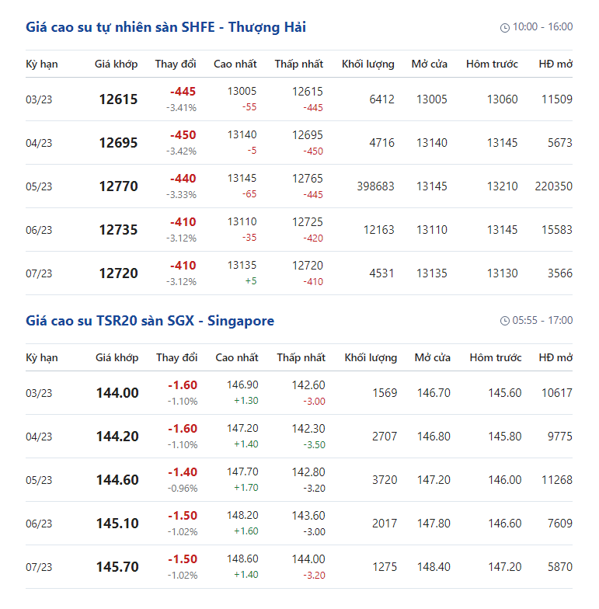This screenshot has width=599, height=609.
Task: Click the clock icon beside 10:00 - 16:00
Action: pyautogui.click(x=504, y=28)
